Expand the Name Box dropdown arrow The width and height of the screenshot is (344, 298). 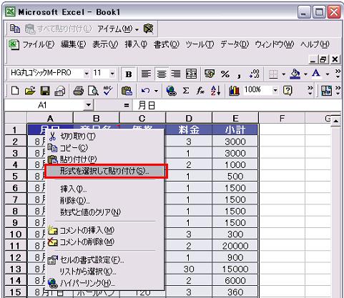coord(89,105)
